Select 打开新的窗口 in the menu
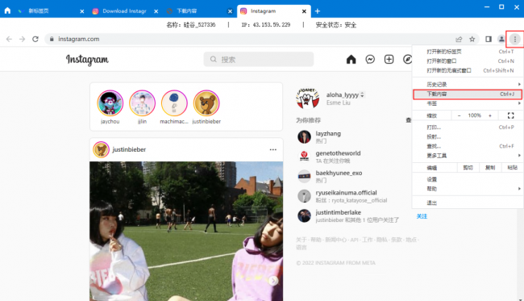 [468, 61]
